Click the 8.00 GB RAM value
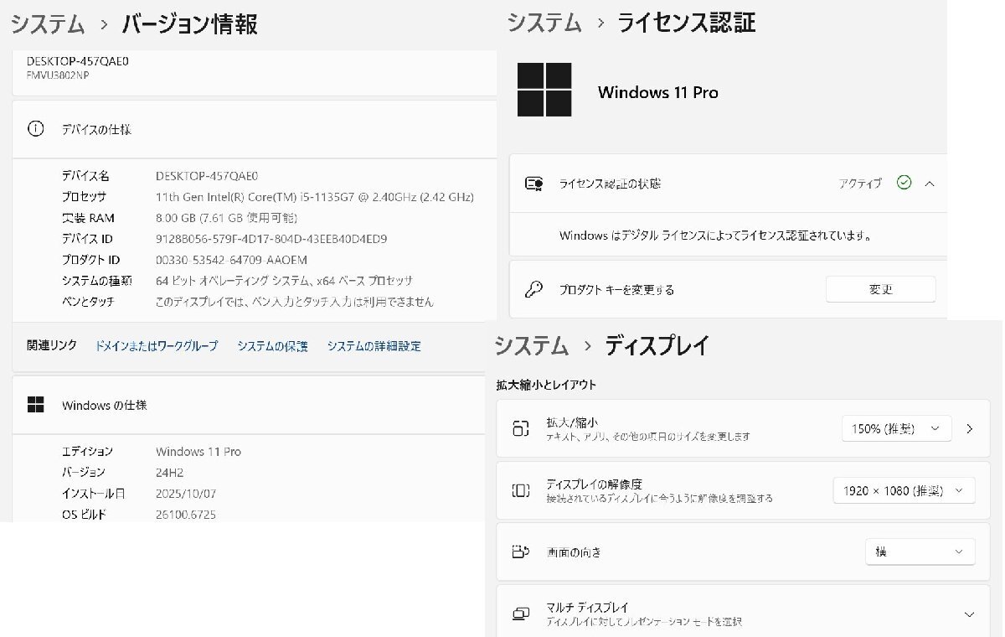 pos(226,218)
